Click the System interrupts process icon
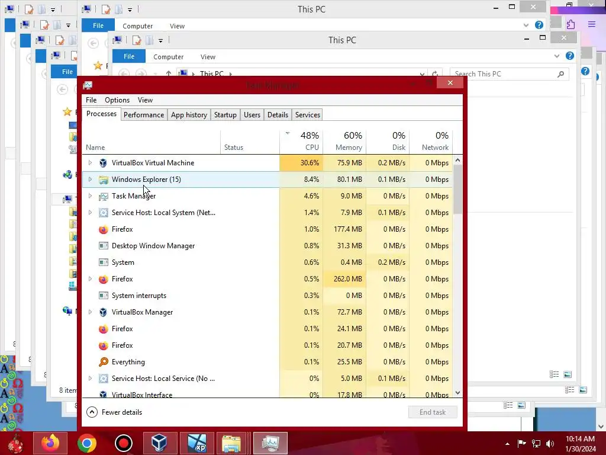 (103, 296)
